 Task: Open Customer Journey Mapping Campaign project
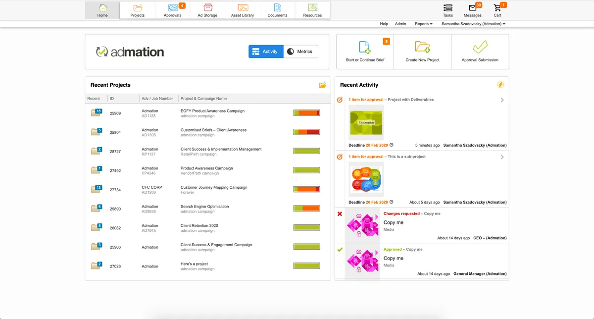(214, 187)
